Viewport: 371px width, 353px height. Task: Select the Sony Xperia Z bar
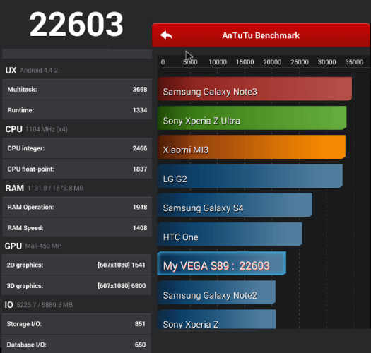tap(216, 319)
